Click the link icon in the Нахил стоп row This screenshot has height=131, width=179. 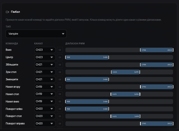(60, 94)
